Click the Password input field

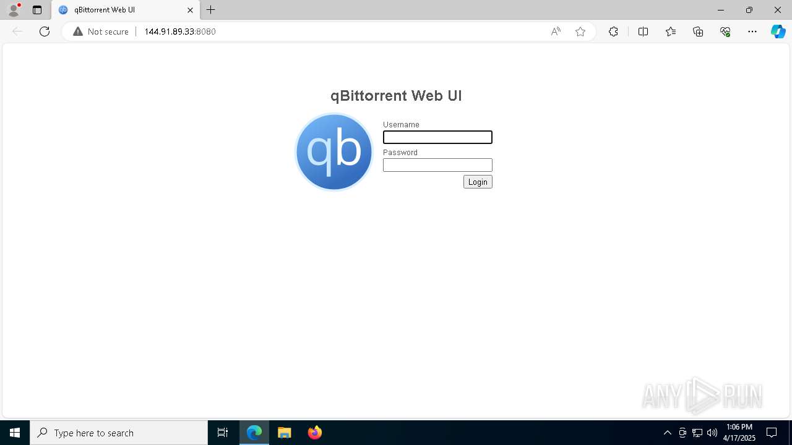coord(437,165)
